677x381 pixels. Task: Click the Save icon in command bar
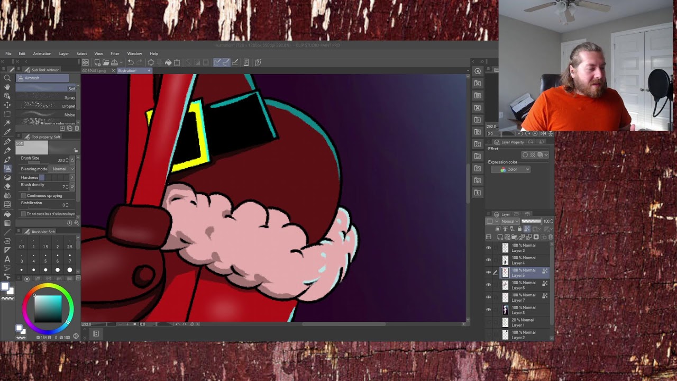114,62
